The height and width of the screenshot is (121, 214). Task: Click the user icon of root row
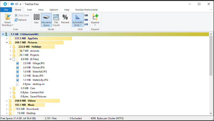click(x=6, y=34)
